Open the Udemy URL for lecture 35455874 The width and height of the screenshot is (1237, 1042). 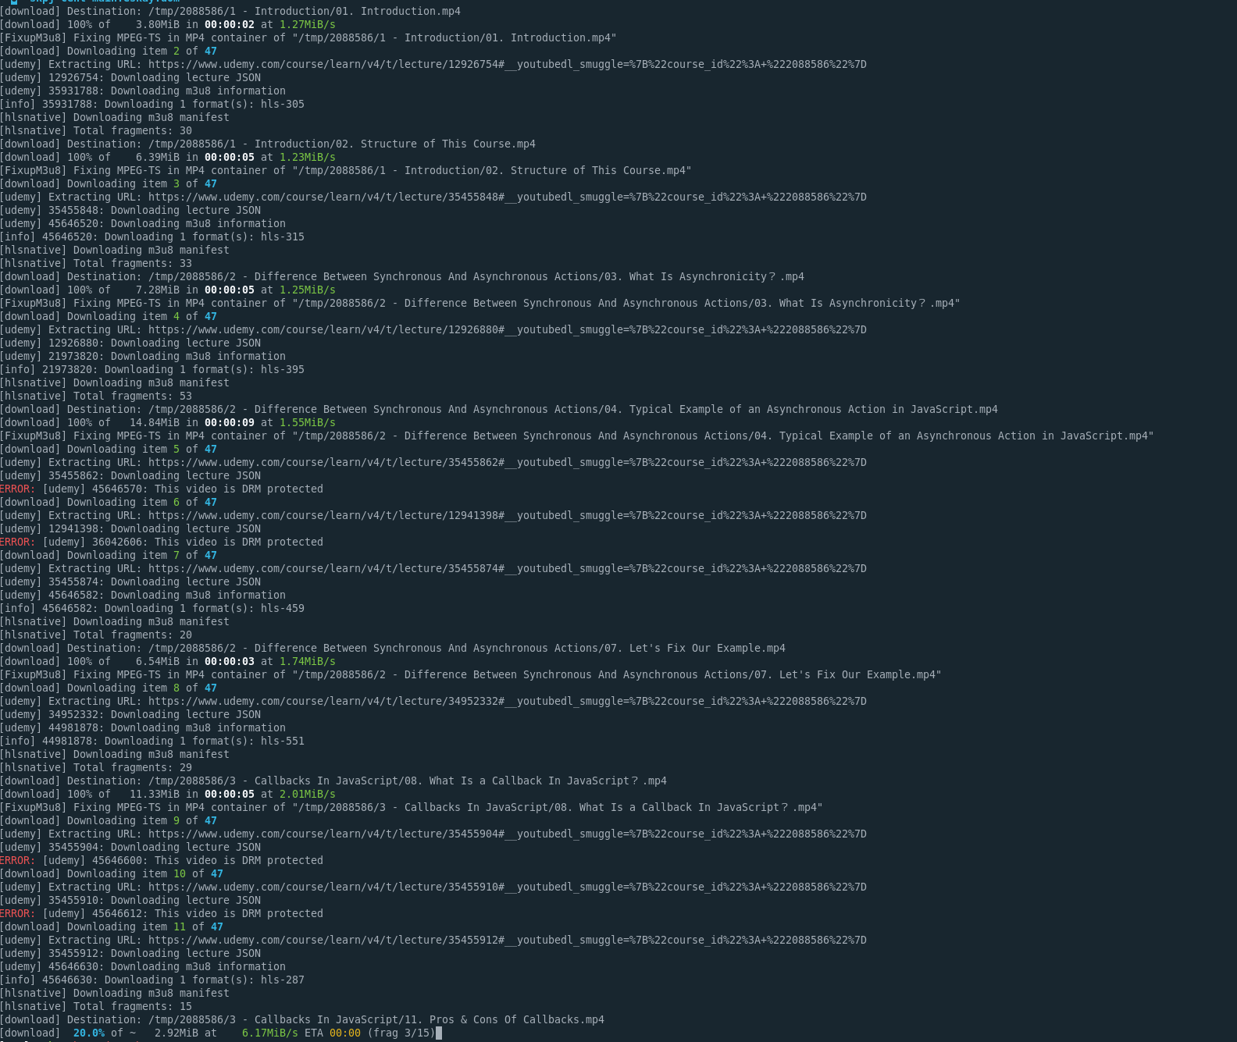pyautogui.click(x=508, y=568)
